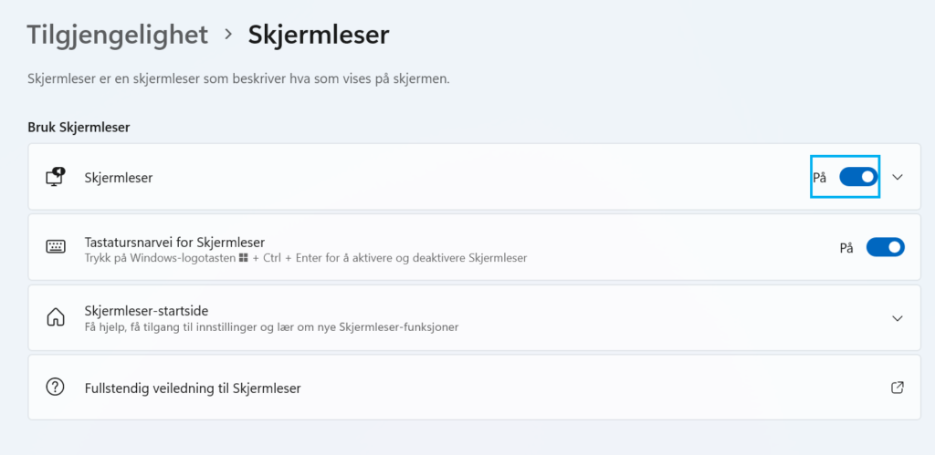This screenshot has height=455, width=935.
Task: Disable the Tastatursnarvei for Skjermleser toggle
Action: pos(885,247)
